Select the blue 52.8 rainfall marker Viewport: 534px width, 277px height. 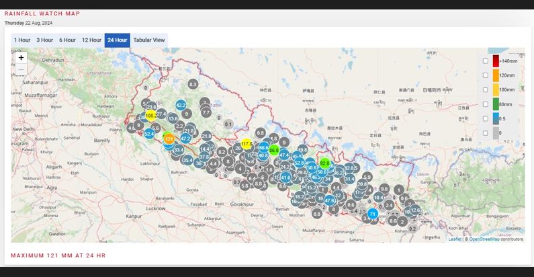[299, 163]
